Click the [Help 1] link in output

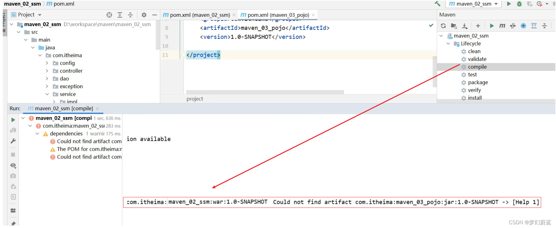[x=526, y=202]
